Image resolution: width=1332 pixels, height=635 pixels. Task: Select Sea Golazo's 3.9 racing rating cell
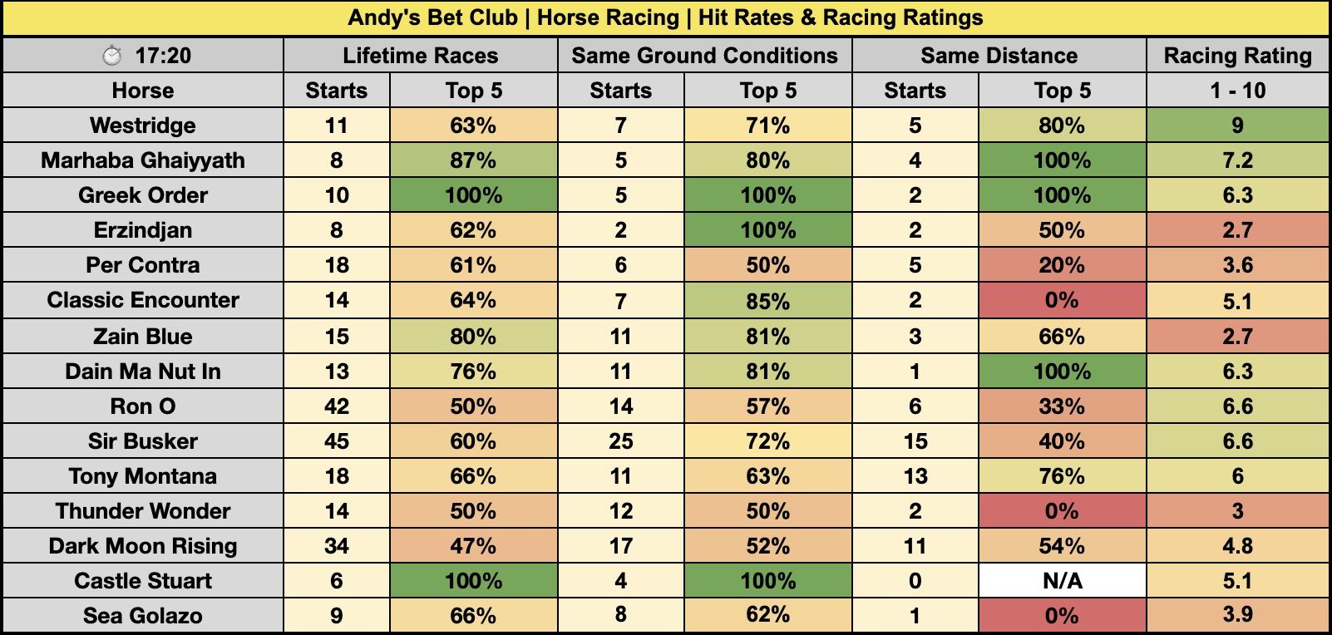coord(1237,615)
